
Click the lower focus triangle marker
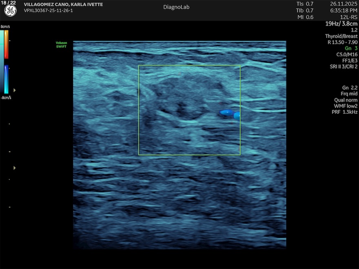coord(15,168)
